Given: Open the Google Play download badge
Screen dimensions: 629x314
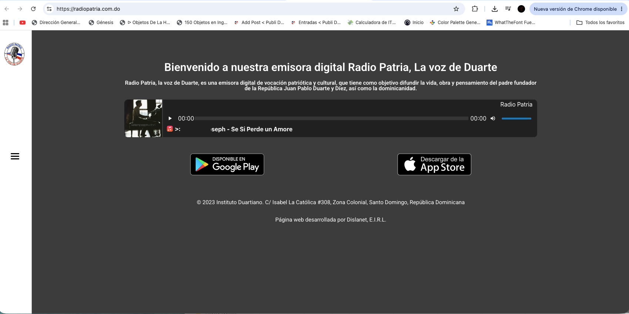Looking at the screenshot, I should point(227,164).
